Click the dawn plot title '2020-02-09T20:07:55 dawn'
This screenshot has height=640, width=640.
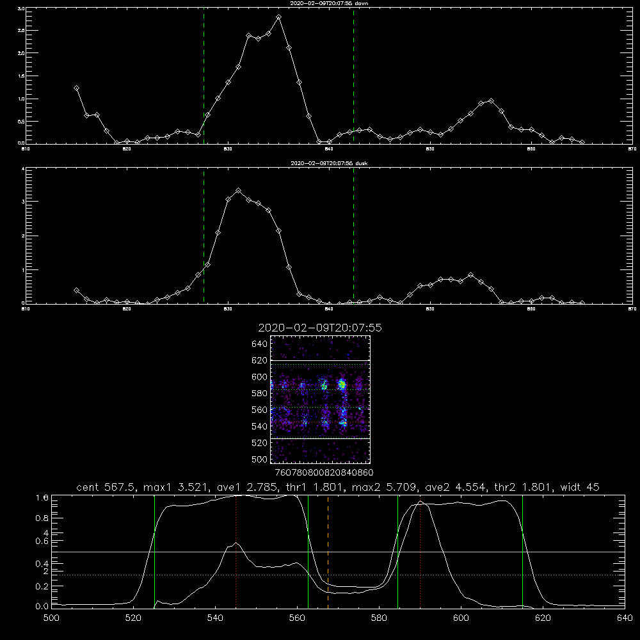tap(329, 3)
